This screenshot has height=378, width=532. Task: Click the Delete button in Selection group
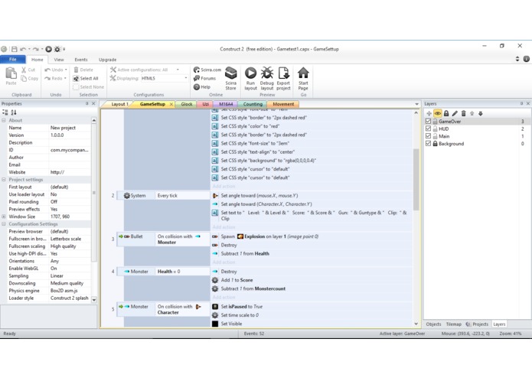83,70
